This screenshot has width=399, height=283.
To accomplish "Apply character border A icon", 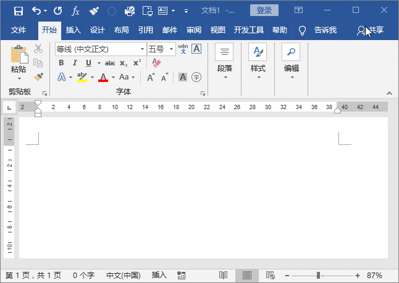I will 196,49.
